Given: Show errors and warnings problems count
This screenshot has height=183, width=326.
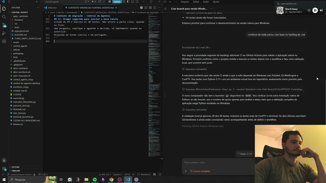Looking at the screenshot, I should click(43, 174).
